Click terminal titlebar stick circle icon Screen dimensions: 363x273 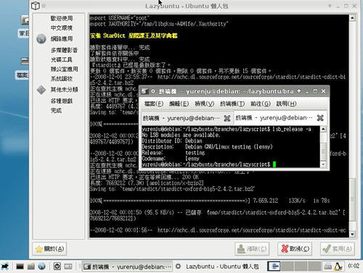tap(153, 91)
